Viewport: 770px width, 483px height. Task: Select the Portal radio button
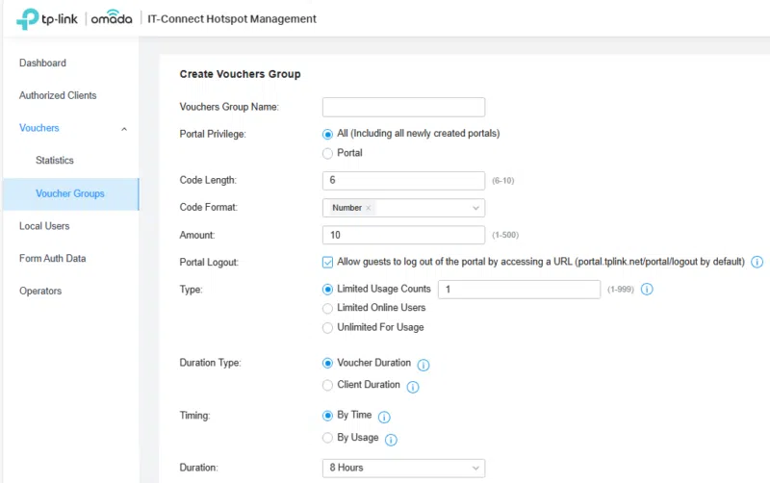click(x=328, y=153)
